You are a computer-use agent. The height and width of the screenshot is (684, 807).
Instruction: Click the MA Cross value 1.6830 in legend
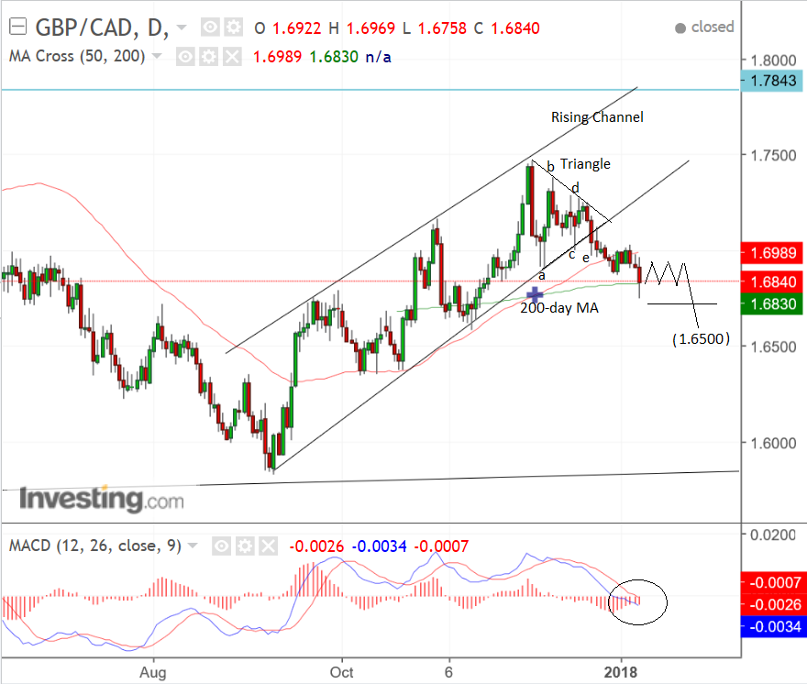(x=334, y=57)
